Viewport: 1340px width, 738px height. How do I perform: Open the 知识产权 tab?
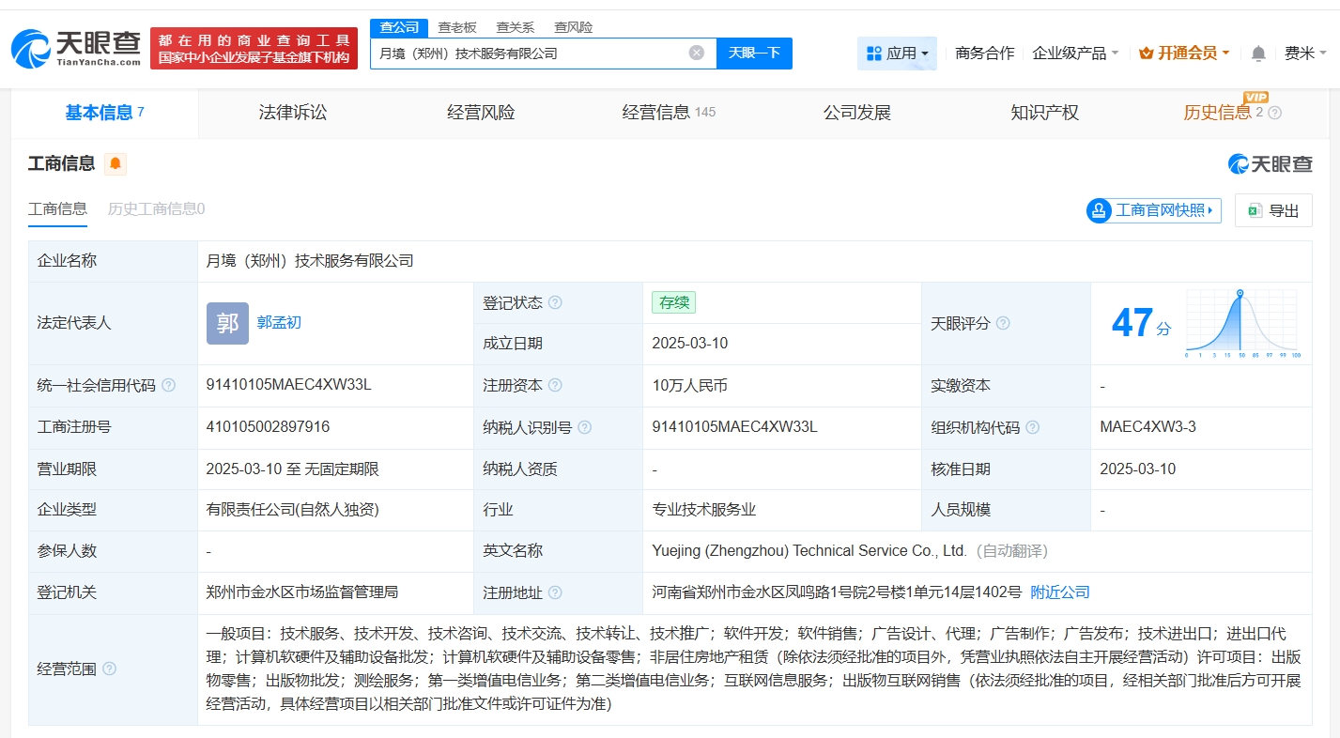tap(1043, 112)
